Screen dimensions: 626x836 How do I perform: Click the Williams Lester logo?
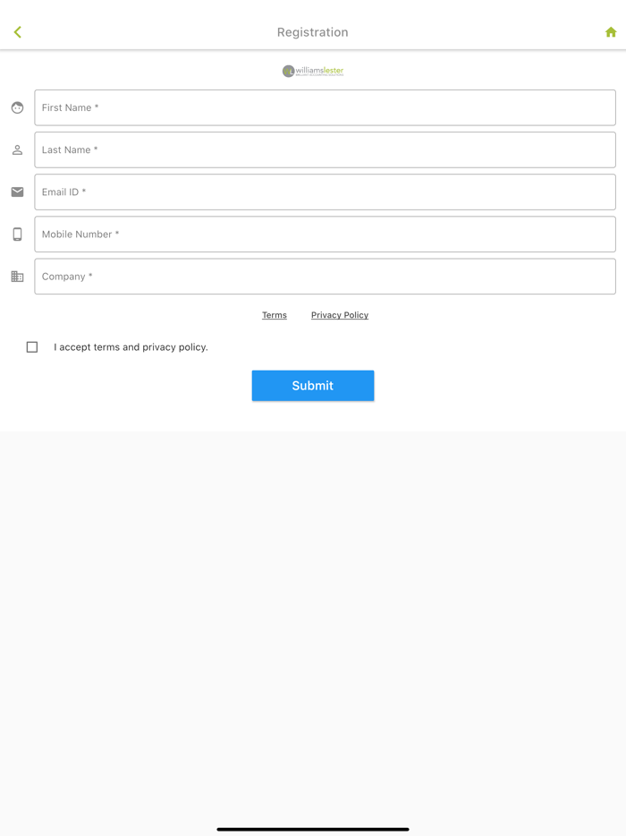click(313, 71)
